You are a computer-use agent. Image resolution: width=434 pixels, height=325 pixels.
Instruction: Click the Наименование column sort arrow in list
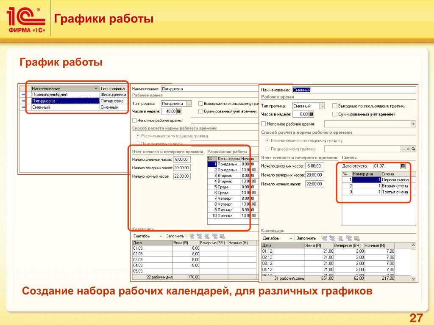point(96,88)
